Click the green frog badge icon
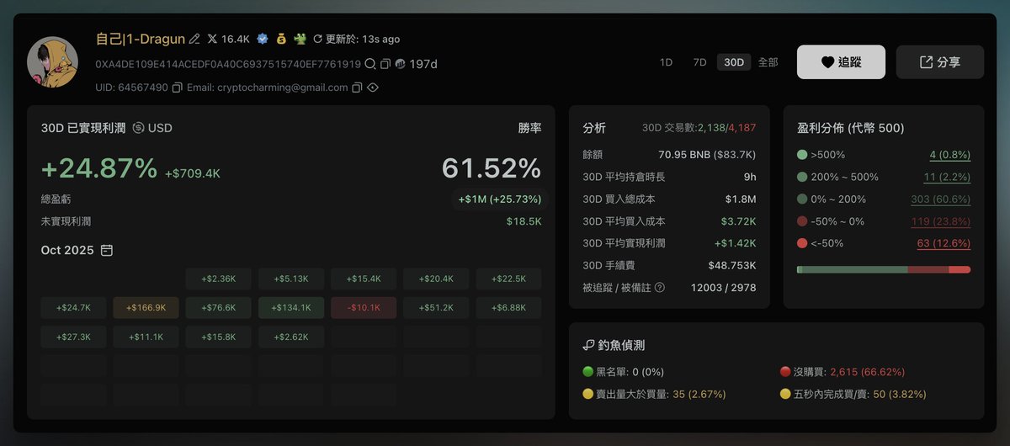1010x446 pixels. [299, 40]
